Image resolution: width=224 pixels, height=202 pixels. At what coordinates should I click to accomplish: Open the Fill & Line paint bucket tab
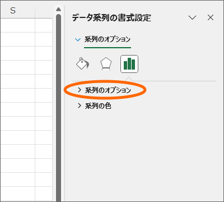[82, 64]
